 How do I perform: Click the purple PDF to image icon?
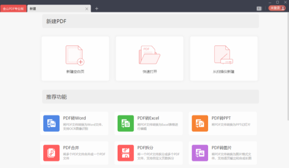pyautogui.click(x=200, y=153)
